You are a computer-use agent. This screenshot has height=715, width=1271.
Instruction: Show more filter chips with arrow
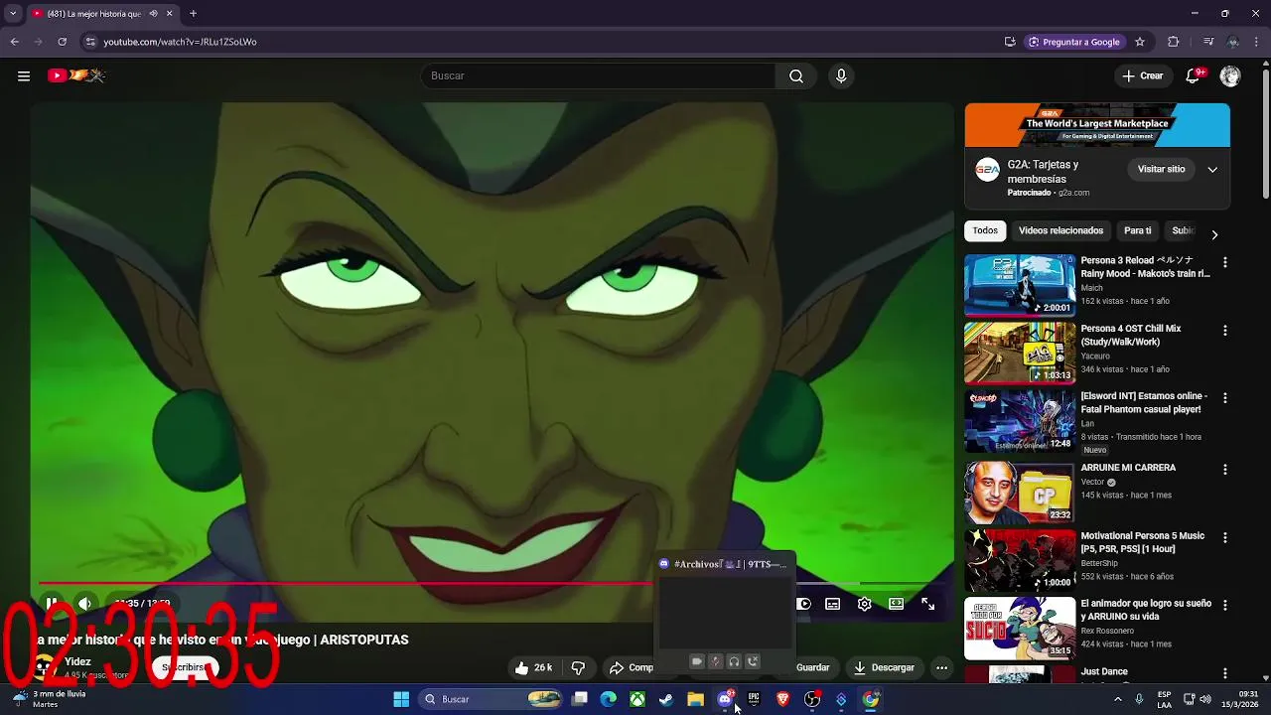(1213, 234)
